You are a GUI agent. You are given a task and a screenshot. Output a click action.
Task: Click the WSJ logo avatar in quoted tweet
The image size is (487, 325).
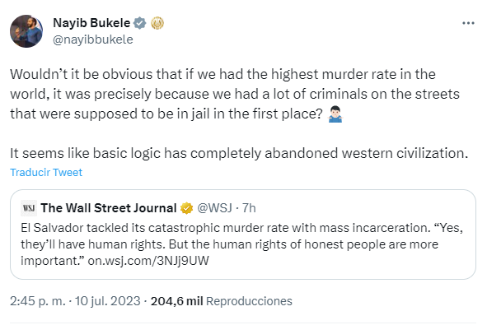29,208
